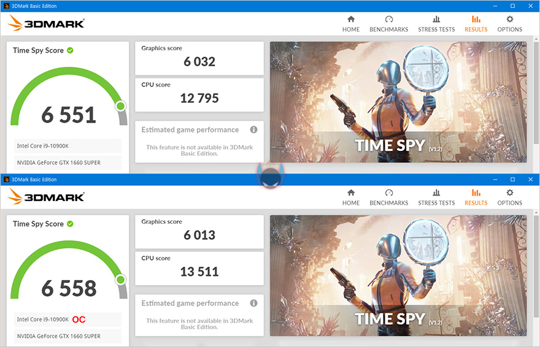
Task: Click CPU score value 12 795
Action: [x=199, y=98]
